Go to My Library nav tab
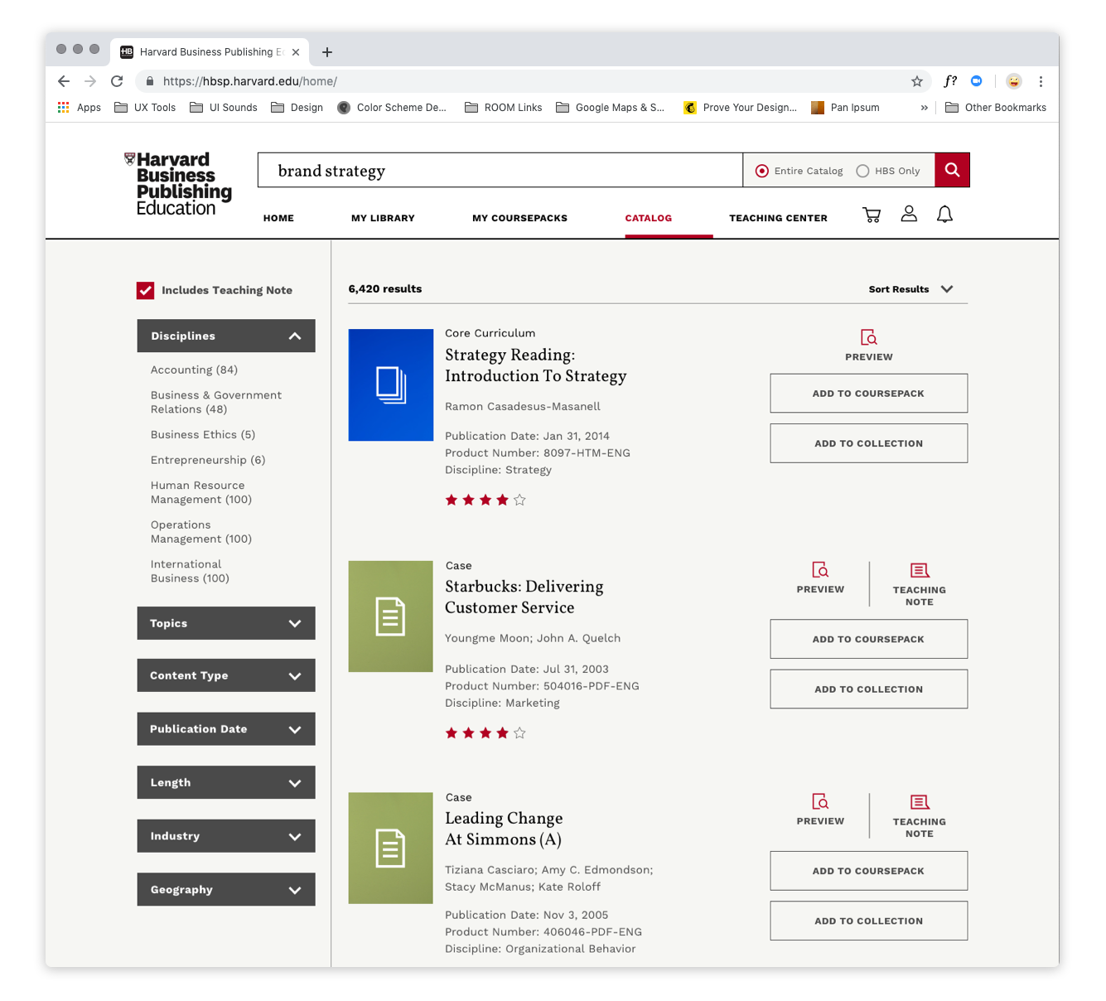The image size is (1106, 1001). click(x=383, y=218)
